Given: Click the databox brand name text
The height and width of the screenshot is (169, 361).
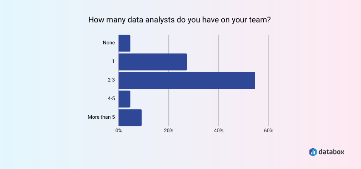Looking at the screenshot, I should pyautogui.click(x=333, y=151).
